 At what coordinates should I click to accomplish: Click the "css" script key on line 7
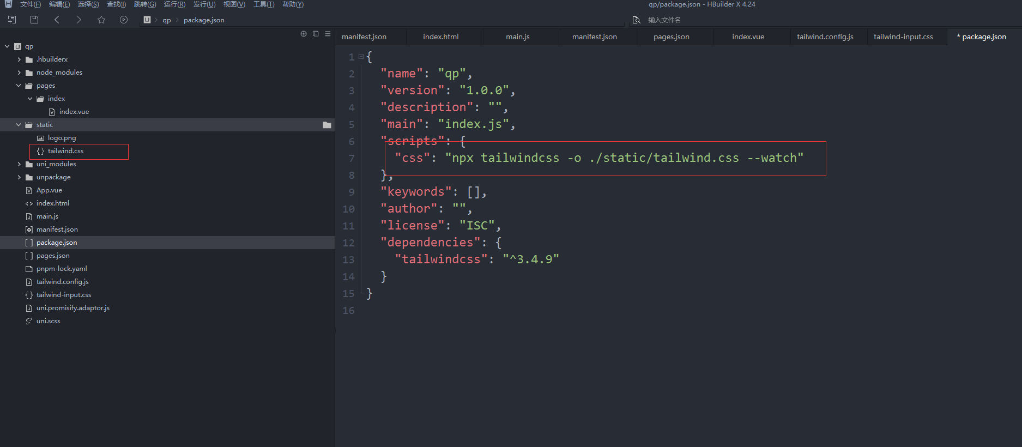[x=413, y=158]
